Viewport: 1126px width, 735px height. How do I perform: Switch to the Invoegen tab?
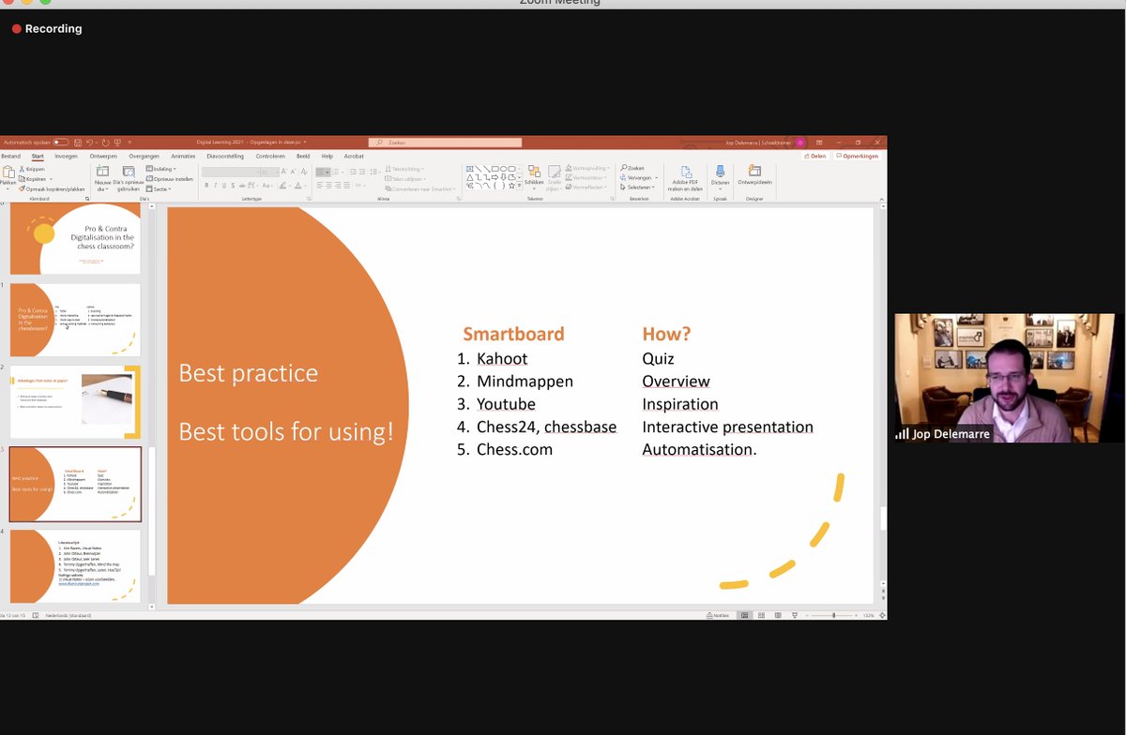pos(66,157)
